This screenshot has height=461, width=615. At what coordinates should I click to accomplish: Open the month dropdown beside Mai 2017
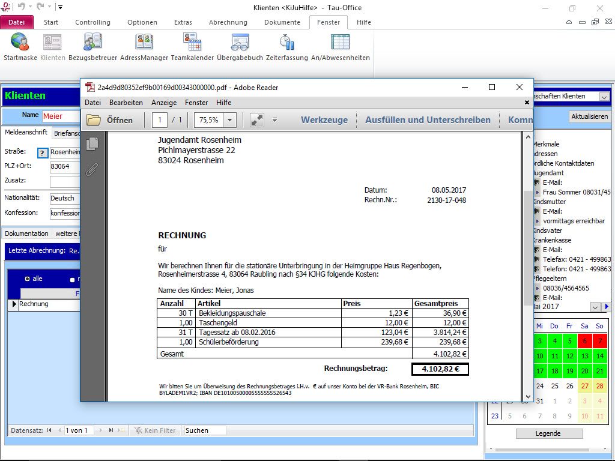point(595,307)
